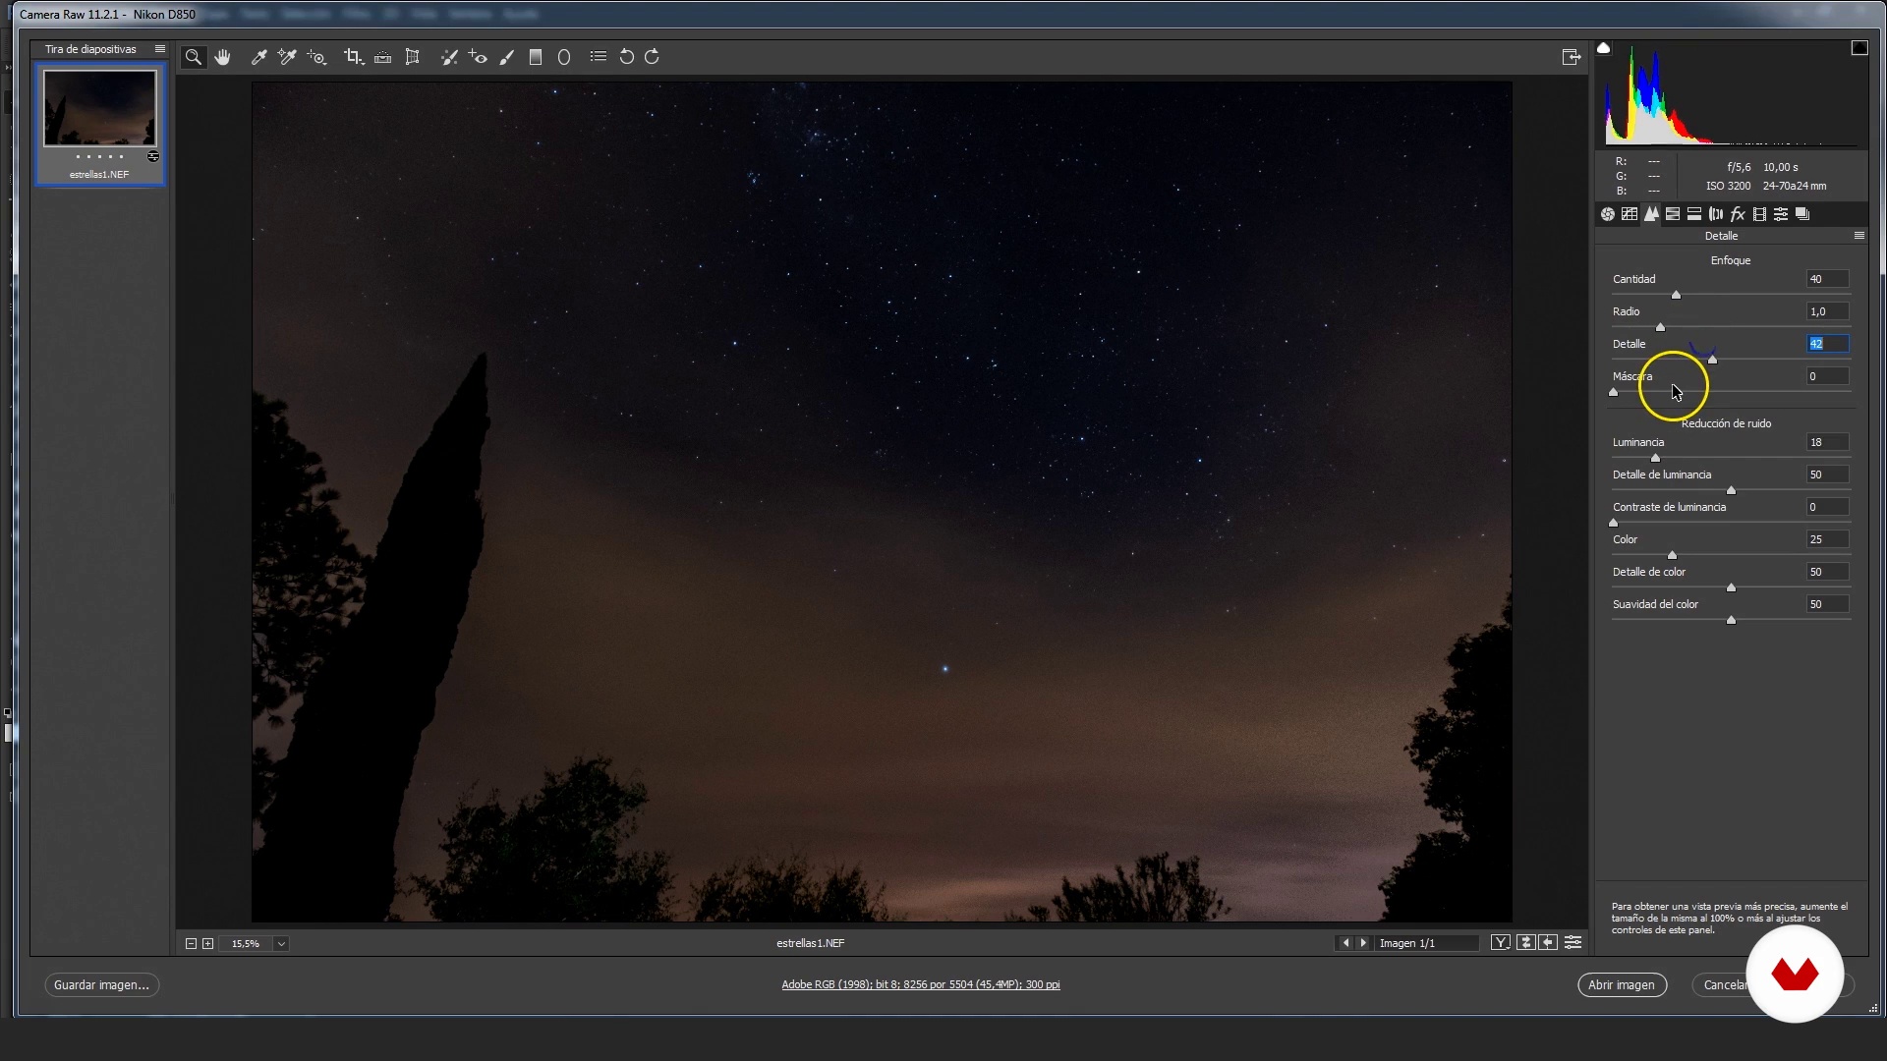Click the Luminancia value field
This screenshot has width=1887, height=1061.
(1827, 442)
